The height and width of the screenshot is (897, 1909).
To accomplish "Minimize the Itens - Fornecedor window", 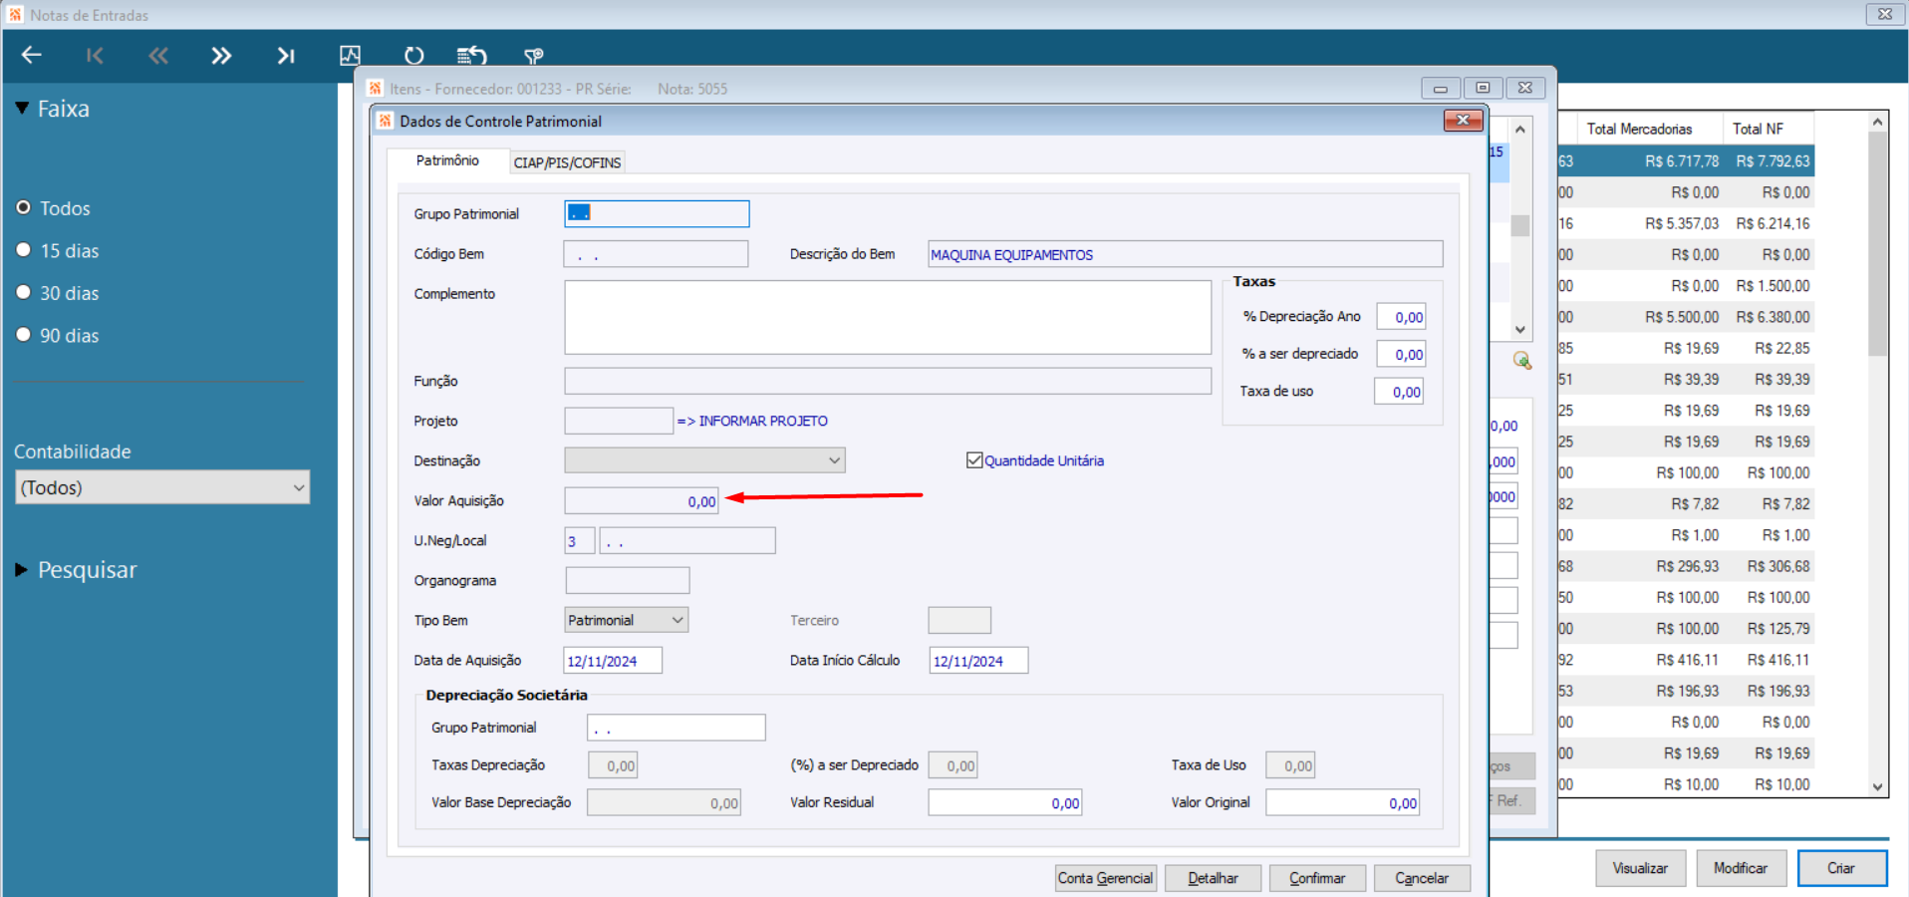I will pyautogui.click(x=1441, y=88).
